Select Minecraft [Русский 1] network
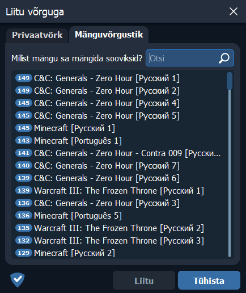The height and width of the screenshot is (293, 246). coord(120,128)
